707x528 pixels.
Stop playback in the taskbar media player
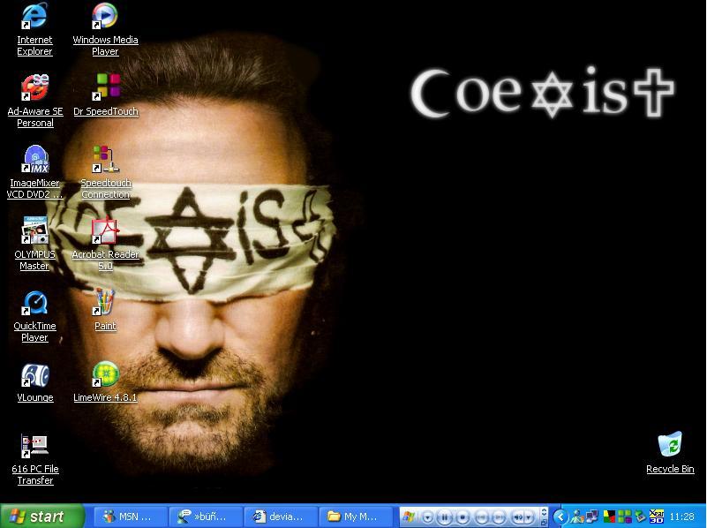point(463,517)
